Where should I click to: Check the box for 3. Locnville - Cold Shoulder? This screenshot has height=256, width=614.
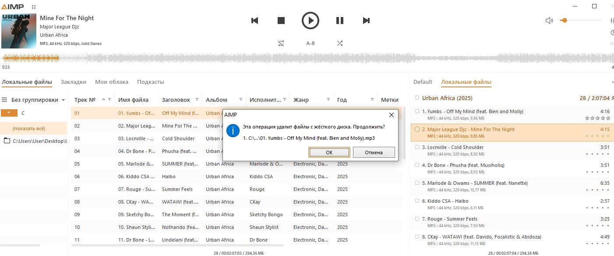tap(417, 147)
